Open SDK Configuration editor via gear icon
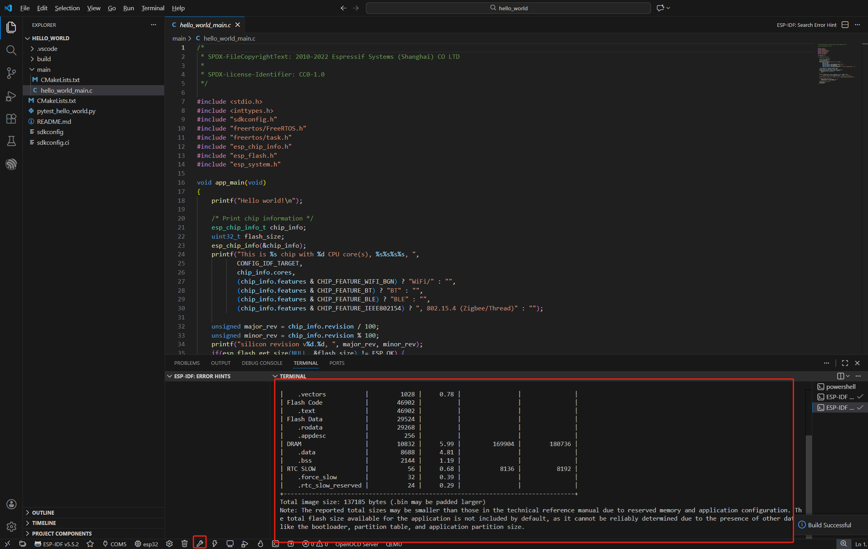This screenshot has width=868, height=549. 169,543
